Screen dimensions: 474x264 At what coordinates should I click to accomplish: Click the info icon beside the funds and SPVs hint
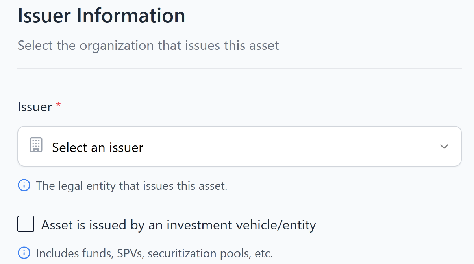click(x=24, y=253)
